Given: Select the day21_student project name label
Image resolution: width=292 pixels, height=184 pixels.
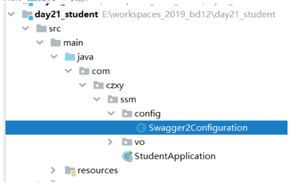Looking at the screenshot, I should [66, 15].
